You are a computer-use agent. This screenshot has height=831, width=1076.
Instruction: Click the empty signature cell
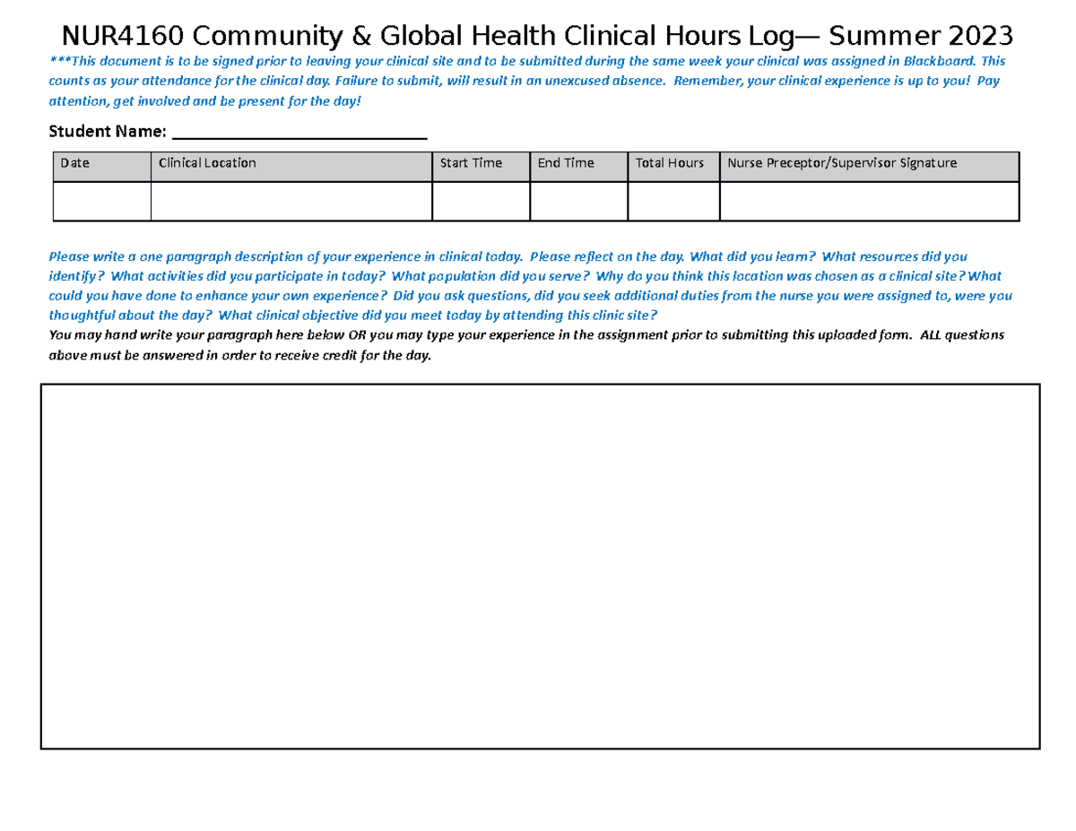pyautogui.click(x=868, y=199)
